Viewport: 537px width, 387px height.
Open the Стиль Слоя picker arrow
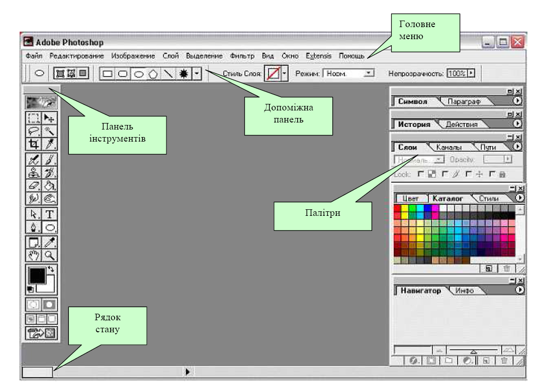point(284,73)
